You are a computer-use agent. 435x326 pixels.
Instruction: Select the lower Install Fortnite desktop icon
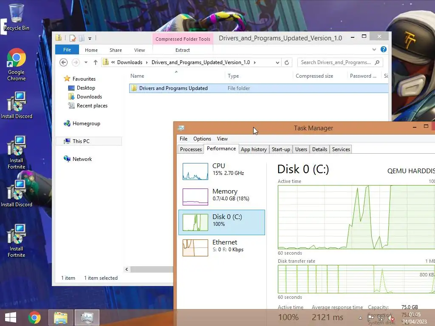point(17,241)
